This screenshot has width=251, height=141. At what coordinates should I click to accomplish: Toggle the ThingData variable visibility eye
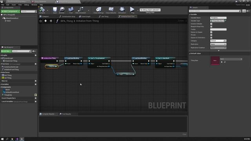36,95
